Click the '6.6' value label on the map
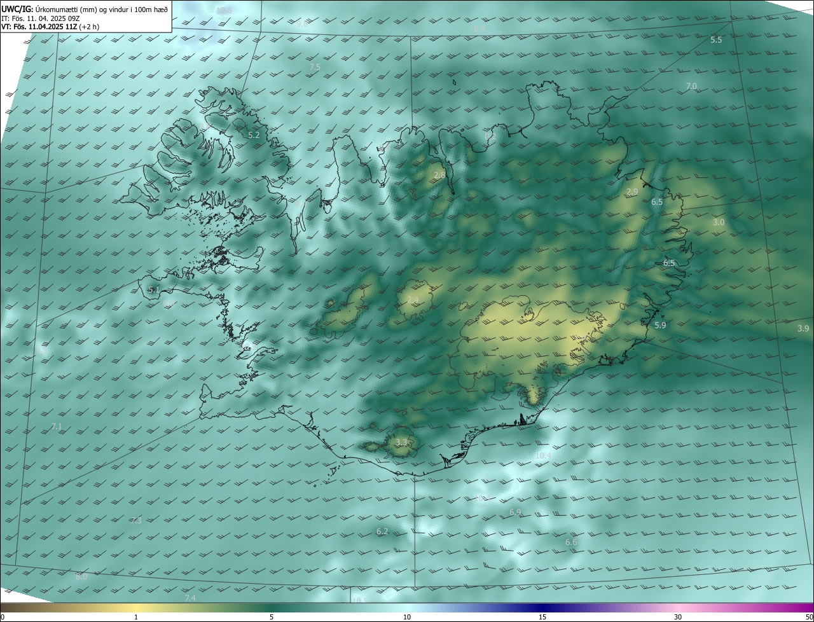The height and width of the screenshot is (622, 814). coord(571,543)
